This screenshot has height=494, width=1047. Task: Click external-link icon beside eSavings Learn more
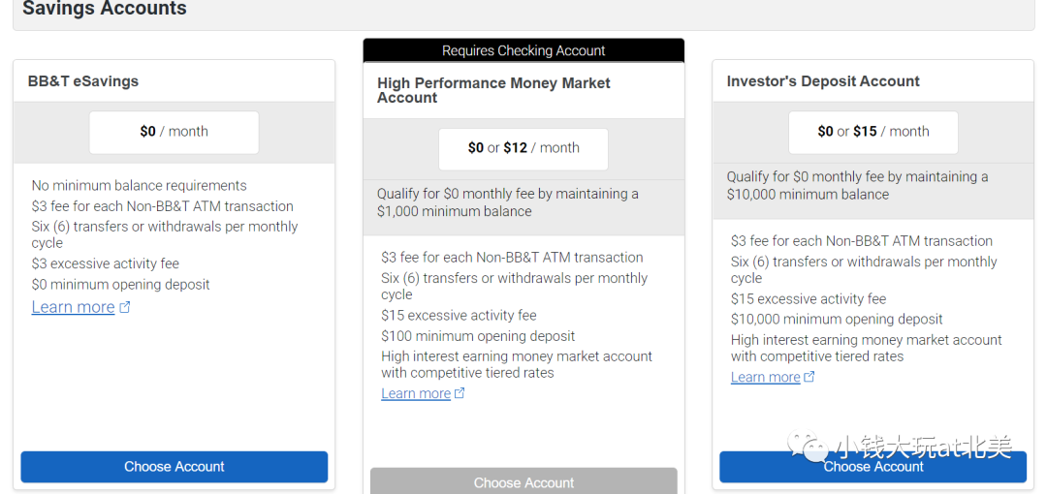coord(125,307)
